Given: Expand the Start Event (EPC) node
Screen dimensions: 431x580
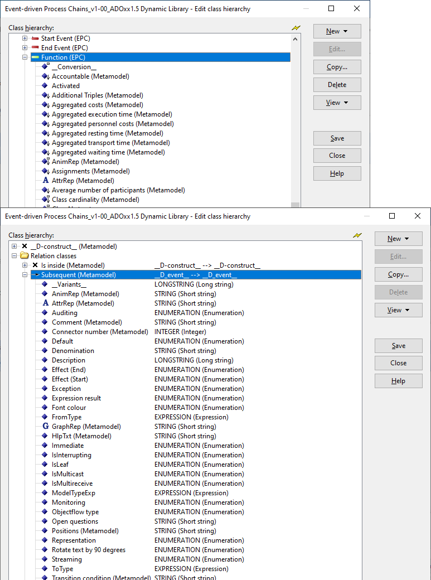Looking at the screenshot, I should point(25,38).
